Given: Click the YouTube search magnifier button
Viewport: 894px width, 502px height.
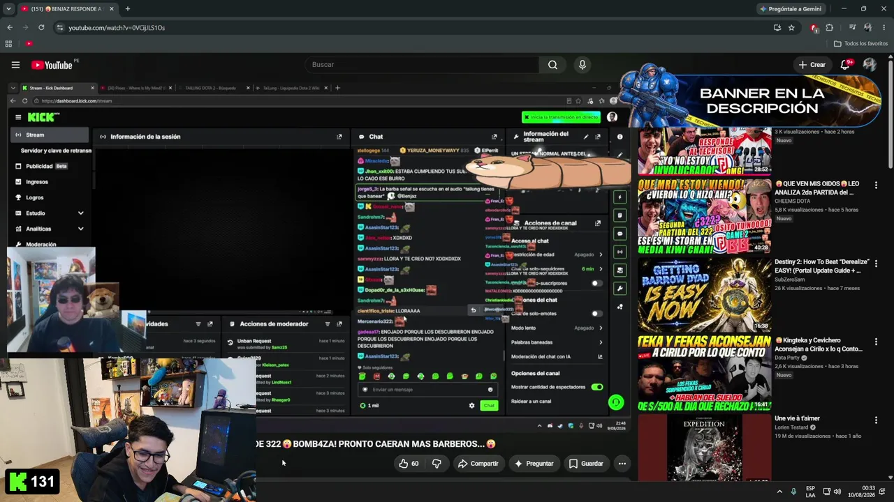Looking at the screenshot, I should 552,65.
